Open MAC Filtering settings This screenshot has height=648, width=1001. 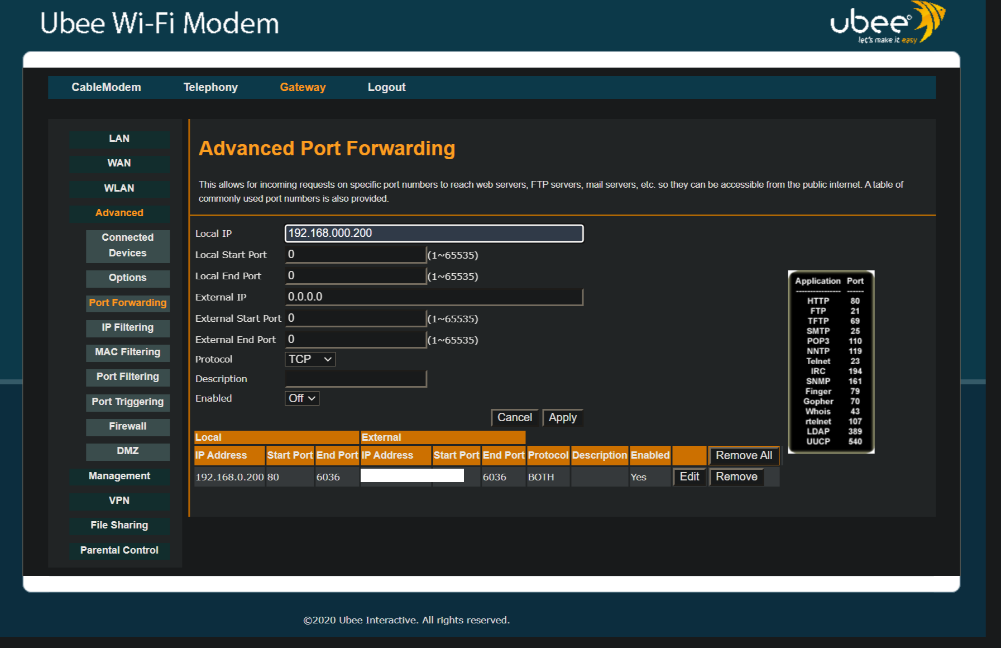[128, 352]
